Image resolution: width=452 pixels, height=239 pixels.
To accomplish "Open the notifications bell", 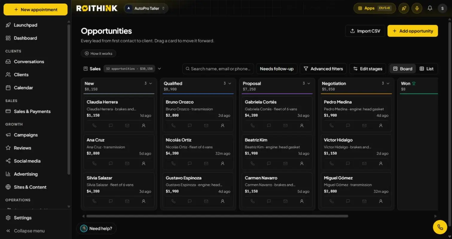I will [x=430, y=8].
